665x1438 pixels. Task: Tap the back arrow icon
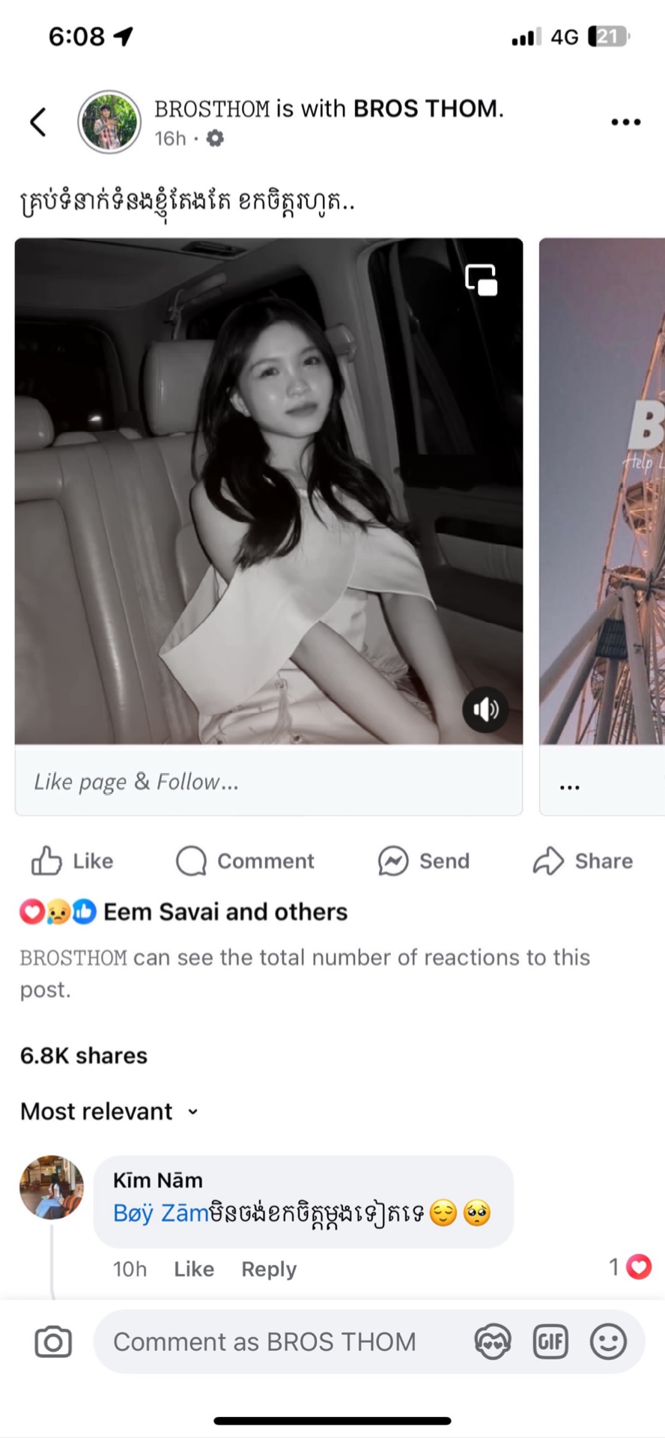(x=38, y=122)
